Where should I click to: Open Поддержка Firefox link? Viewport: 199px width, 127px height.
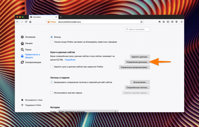point(31,105)
